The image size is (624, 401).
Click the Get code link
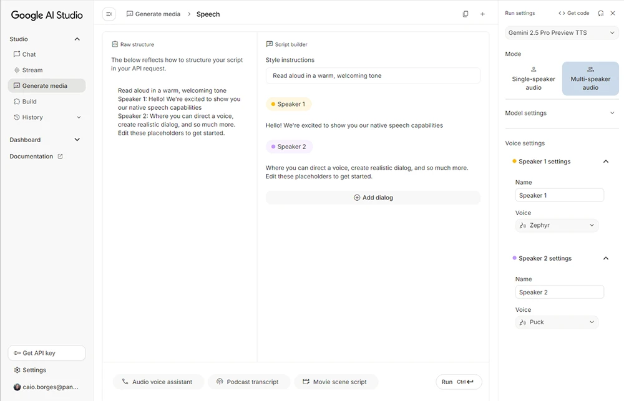(x=573, y=13)
